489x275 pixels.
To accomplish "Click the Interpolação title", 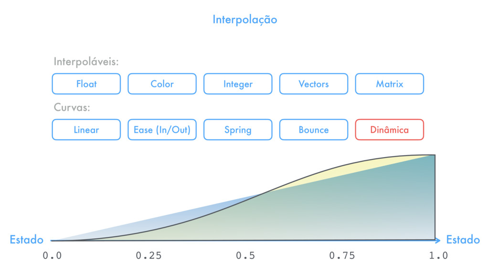I will (245, 20).
